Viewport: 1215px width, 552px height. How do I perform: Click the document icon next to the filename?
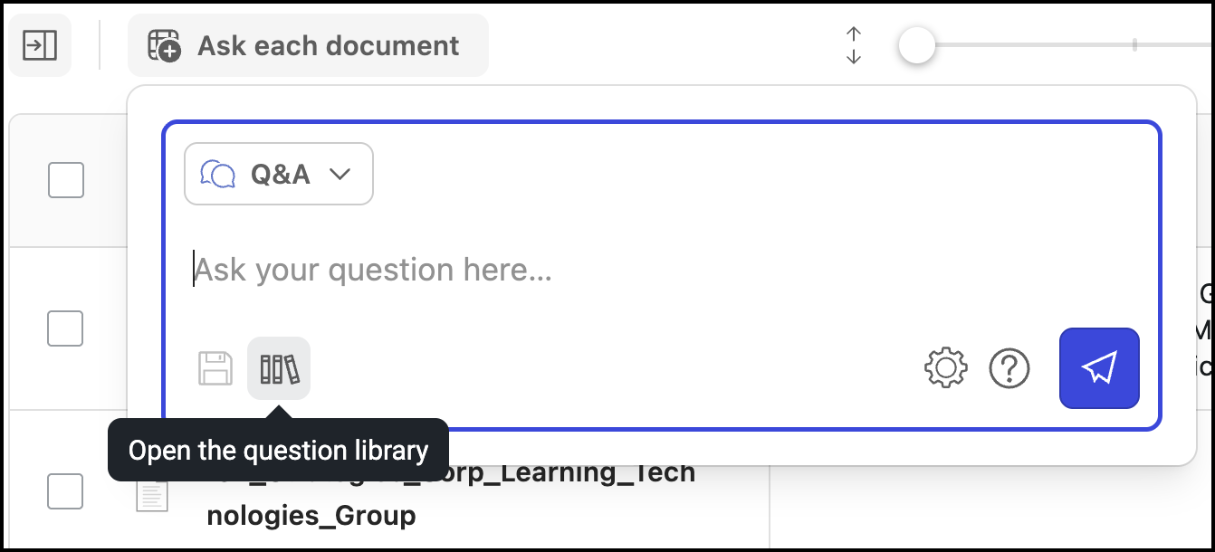152,494
